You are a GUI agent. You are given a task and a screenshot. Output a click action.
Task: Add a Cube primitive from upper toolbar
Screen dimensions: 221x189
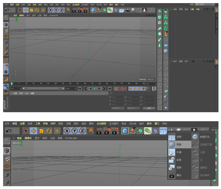click(x=93, y=10)
